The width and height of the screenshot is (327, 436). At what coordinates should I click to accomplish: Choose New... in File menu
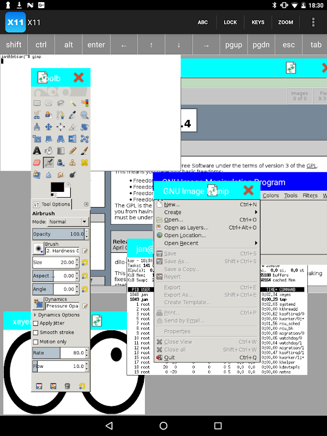[x=207, y=204]
